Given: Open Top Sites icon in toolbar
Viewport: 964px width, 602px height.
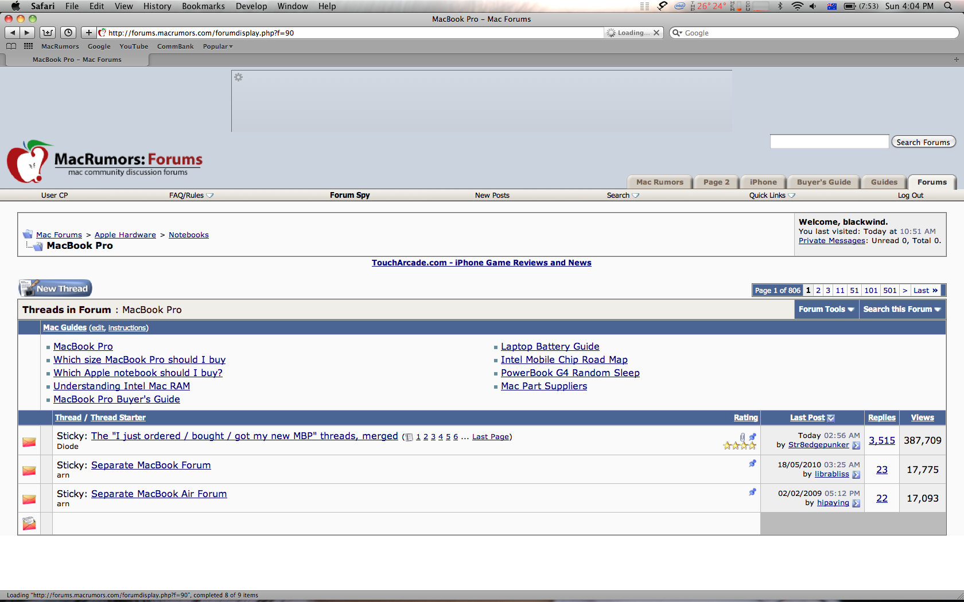Looking at the screenshot, I should coord(48,33).
